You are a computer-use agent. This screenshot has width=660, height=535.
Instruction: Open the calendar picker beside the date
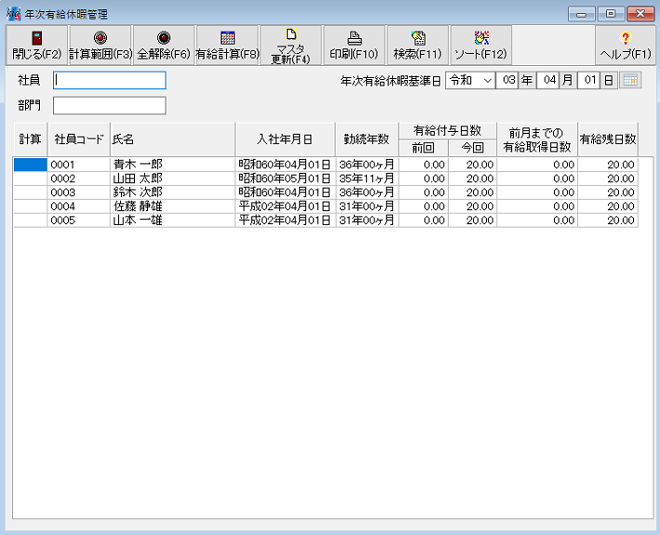pyautogui.click(x=630, y=80)
